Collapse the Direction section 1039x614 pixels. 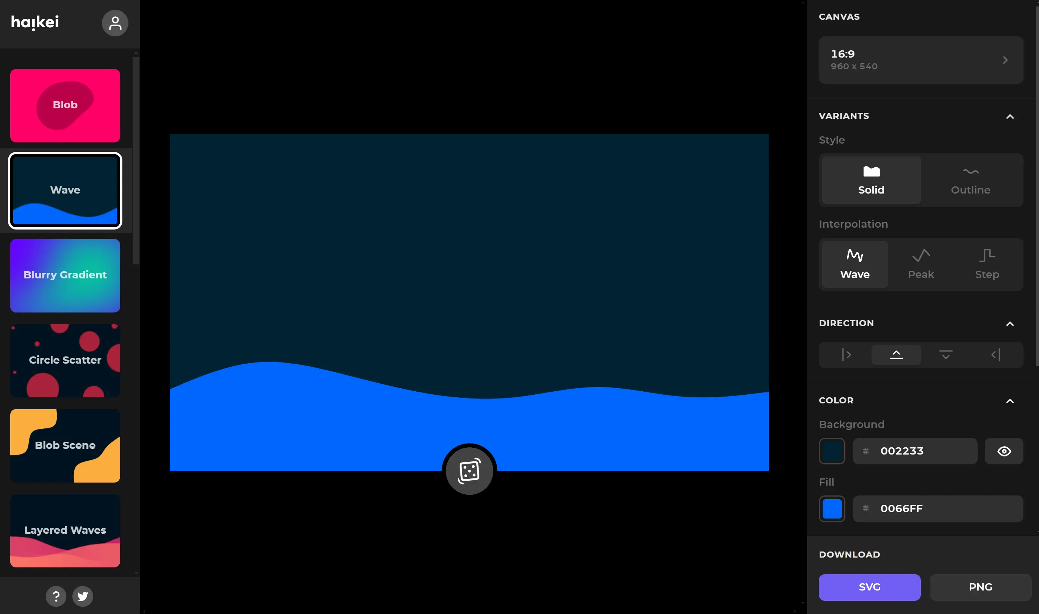(x=1009, y=323)
